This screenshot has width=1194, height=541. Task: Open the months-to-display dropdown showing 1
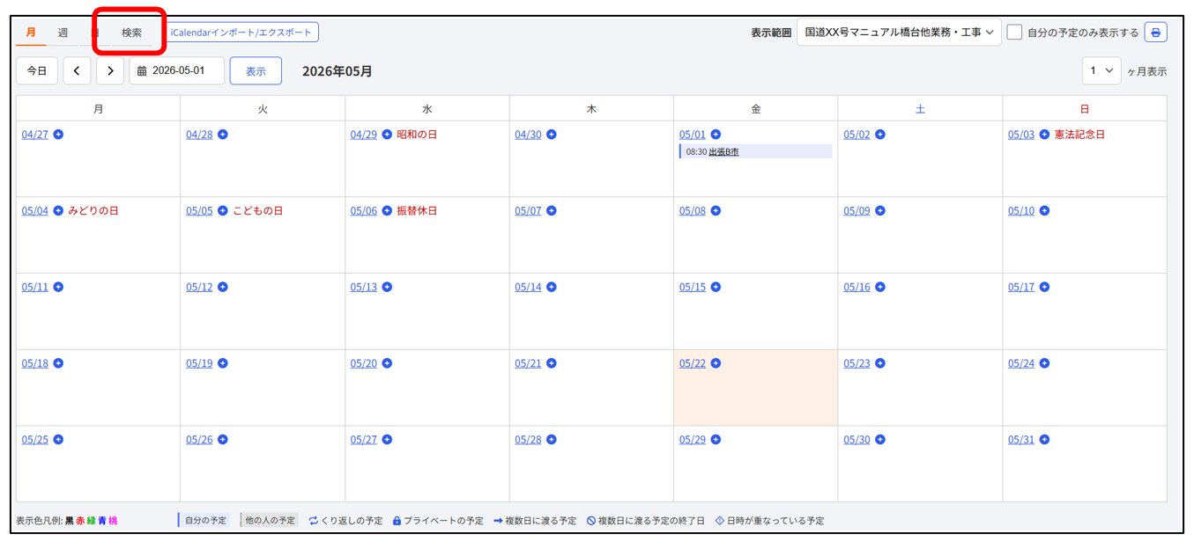(x=1101, y=70)
